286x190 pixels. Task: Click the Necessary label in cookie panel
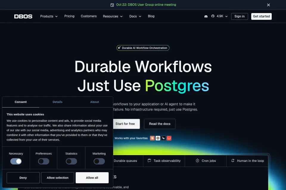(x=16, y=154)
